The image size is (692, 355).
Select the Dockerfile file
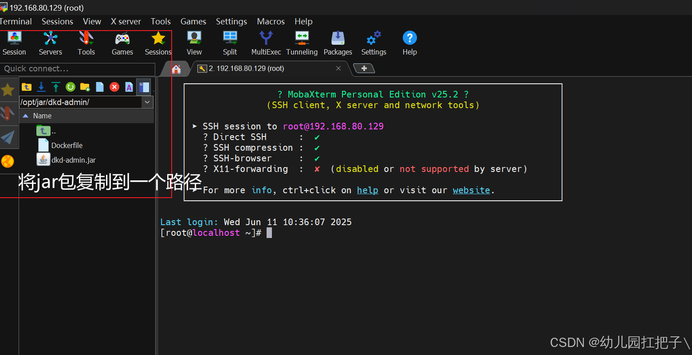click(60, 145)
